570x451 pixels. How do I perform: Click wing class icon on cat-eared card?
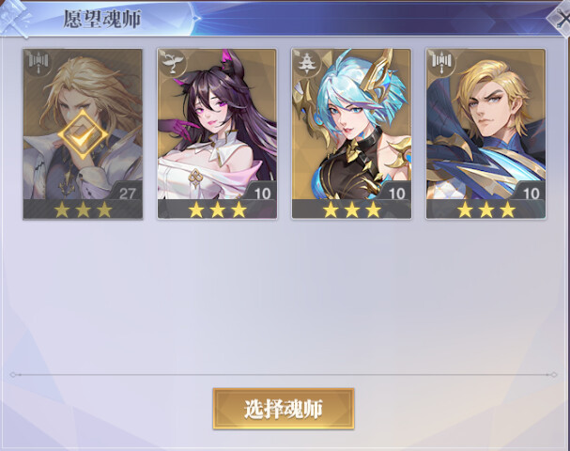172,62
